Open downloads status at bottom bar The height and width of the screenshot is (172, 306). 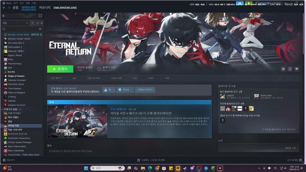pyautogui.click(x=151, y=160)
